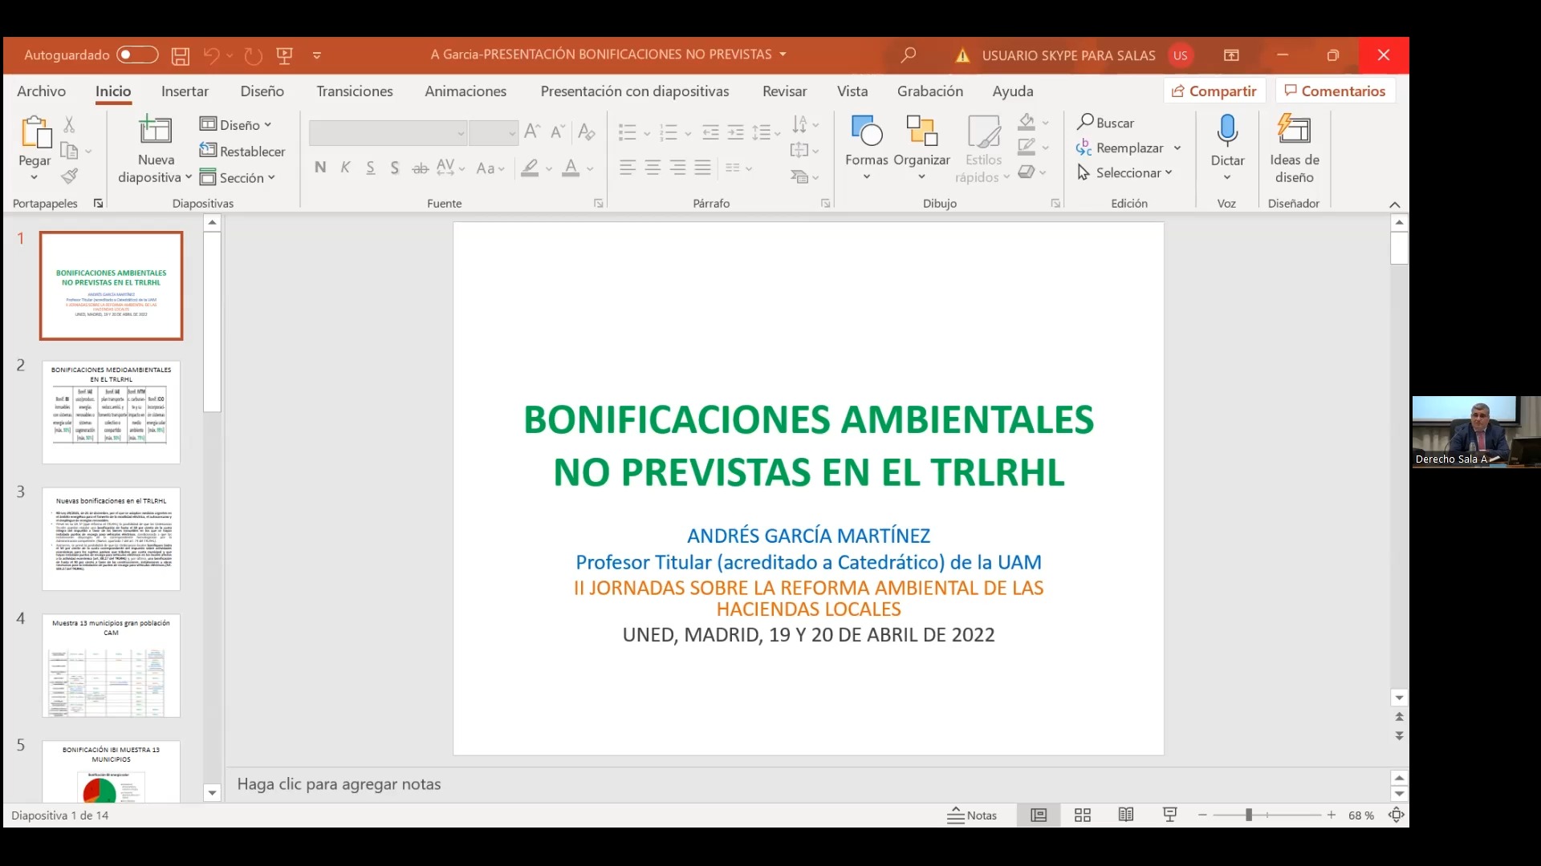Click the Cut scissors icon

click(x=69, y=124)
